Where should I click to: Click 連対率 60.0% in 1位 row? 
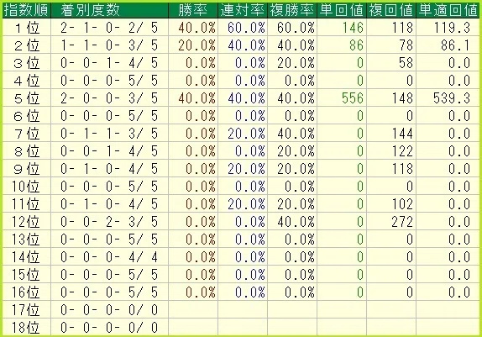(x=247, y=28)
